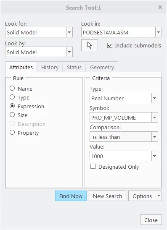The image size is (167, 230).
Task: Click the Find Now button
Action: click(x=71, y=196)
